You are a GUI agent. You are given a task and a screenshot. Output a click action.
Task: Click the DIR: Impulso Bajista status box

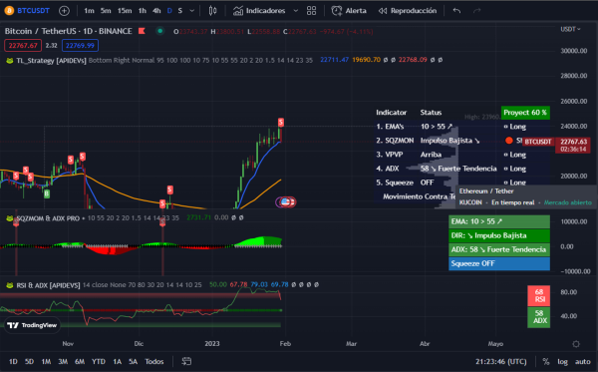pos(499,235)
